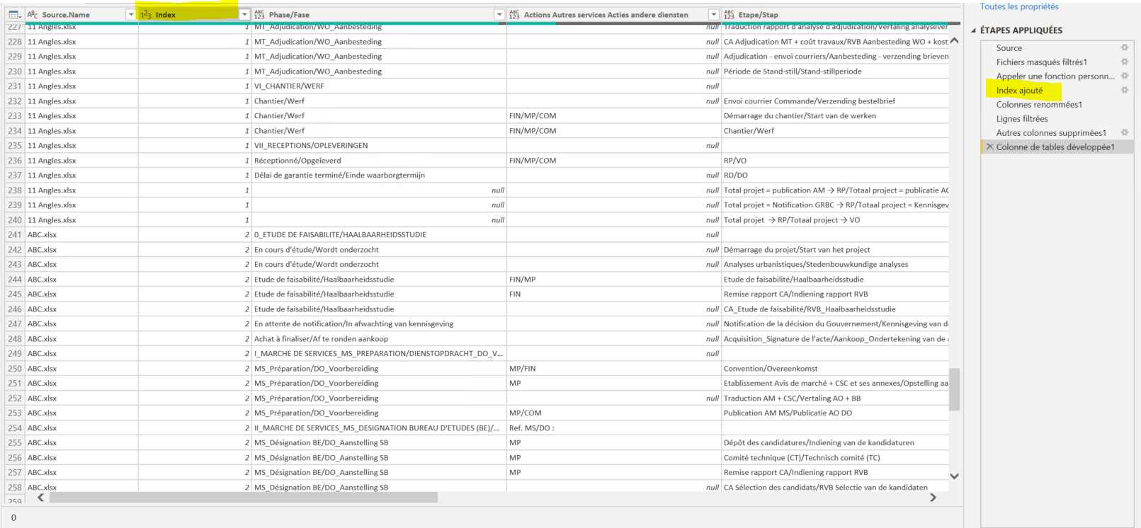Image resolution: width=1141 pixels, height=528 pixels.
Task: Open settings gear for Index ajouté step
Action: 1124,90
